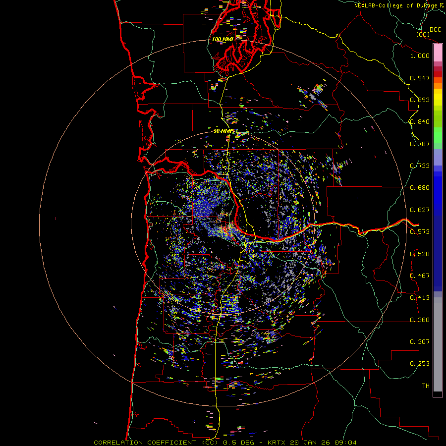
Task: Click the KRTX station identifier
Action: coord(277,443)
